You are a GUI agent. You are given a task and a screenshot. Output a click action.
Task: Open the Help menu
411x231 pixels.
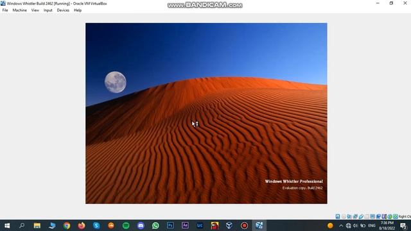pyautogui.click(x=78, y=10)
